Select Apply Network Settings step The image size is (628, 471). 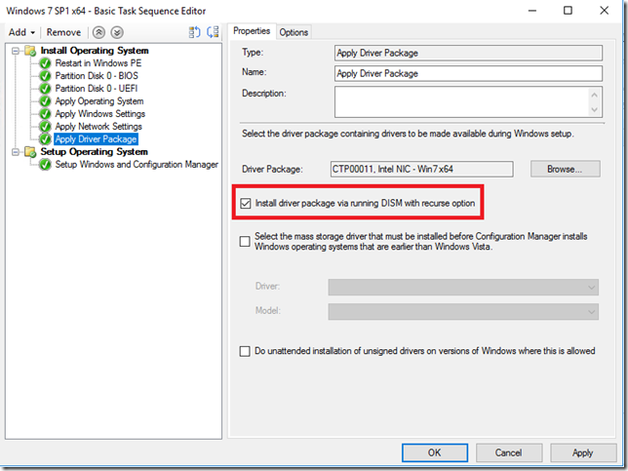tap(98, 127)
